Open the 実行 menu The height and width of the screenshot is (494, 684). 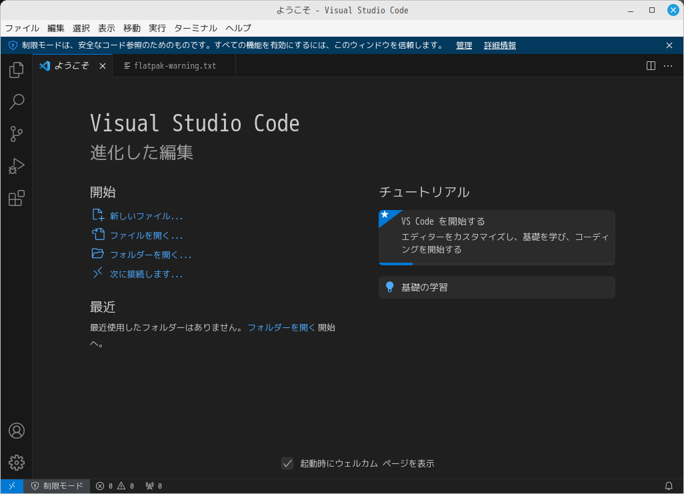click(x=157, y=29)
